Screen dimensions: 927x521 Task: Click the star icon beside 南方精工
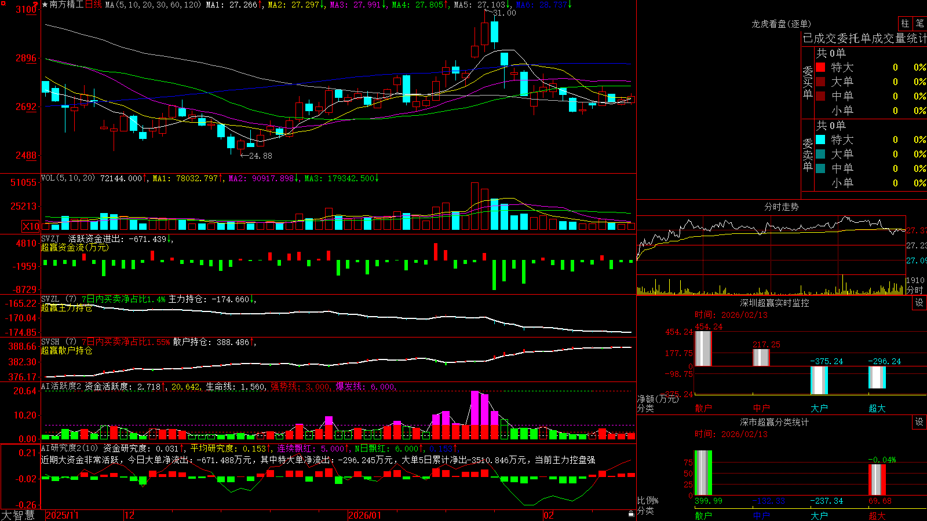click(45, 5)
